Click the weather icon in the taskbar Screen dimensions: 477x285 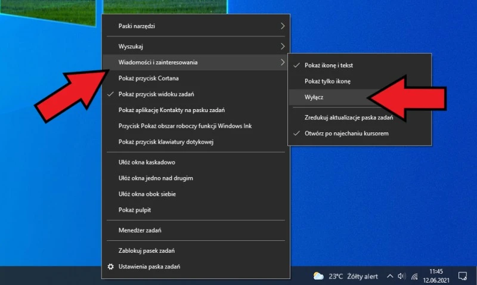coord(319,276)
